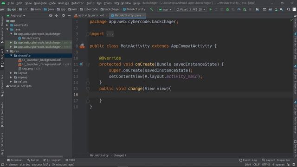Open Build Variants side tab
This screenshot has width=297, height=167.
point(2,115)
